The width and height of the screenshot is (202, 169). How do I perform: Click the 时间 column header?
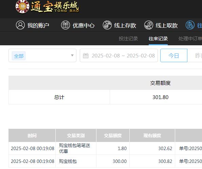coord(32,136)
